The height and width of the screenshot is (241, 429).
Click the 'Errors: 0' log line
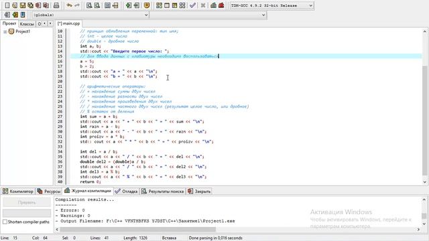click(70, 210)
